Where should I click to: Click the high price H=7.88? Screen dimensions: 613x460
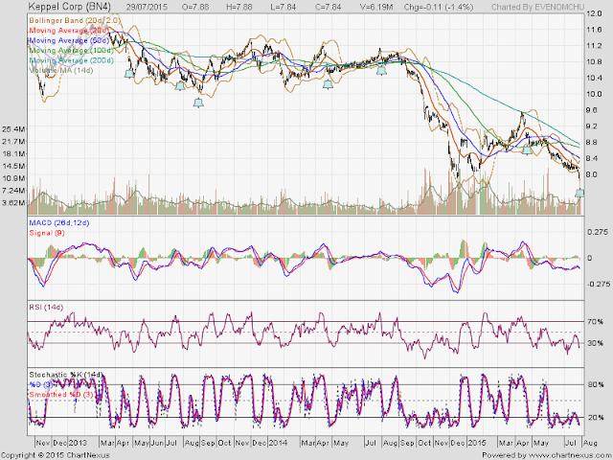point(239,7)
